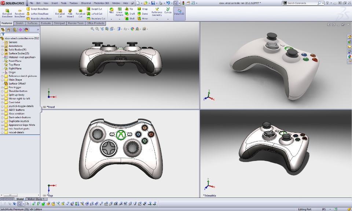Toggle the Instant3D button
Viewport: 352px width, 211px height.
pyautogui.click(x=179, y=13)
